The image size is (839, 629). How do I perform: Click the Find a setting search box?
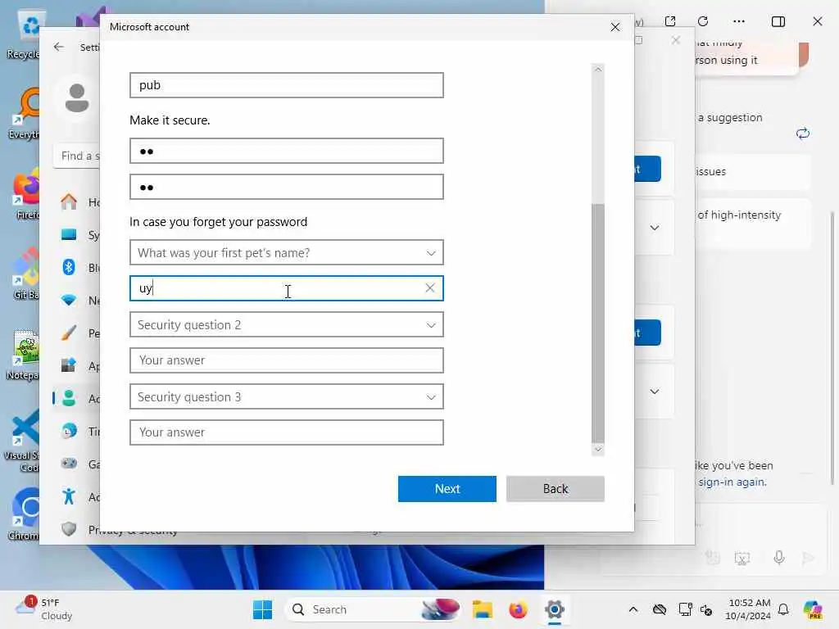[76, 156]
